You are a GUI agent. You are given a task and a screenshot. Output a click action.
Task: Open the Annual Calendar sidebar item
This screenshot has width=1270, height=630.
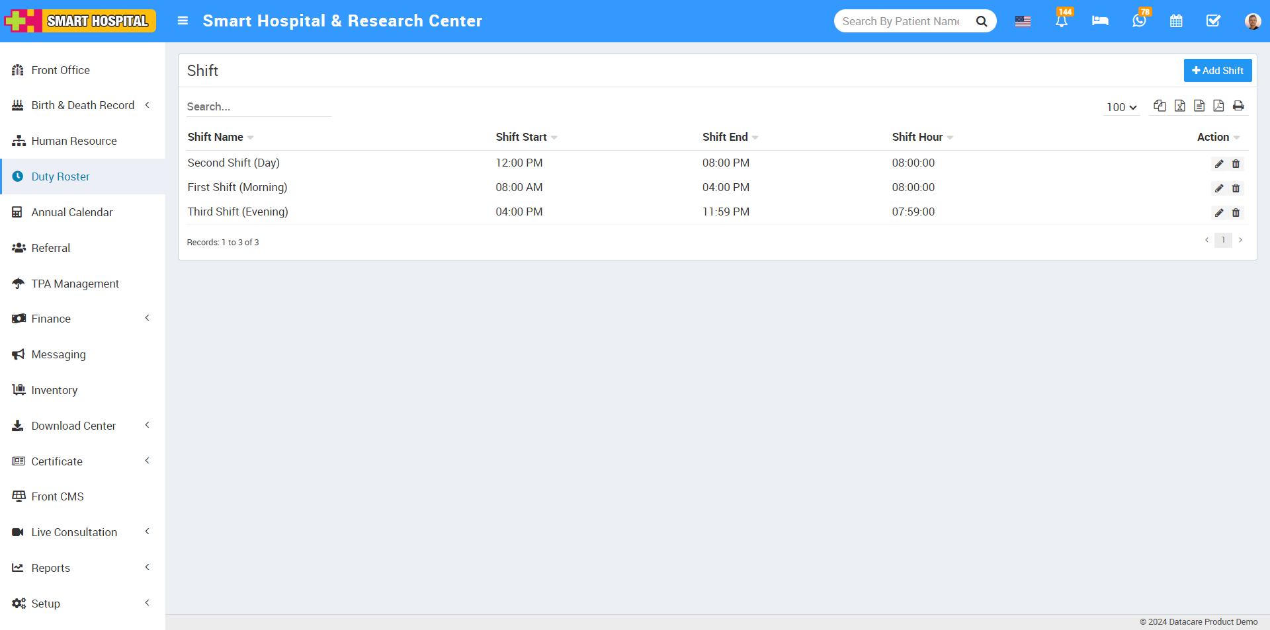(x=72, y=212)
